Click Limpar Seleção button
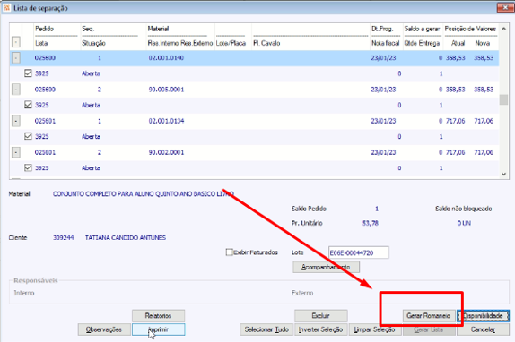515x342 pixels. (x=375, y=329)
